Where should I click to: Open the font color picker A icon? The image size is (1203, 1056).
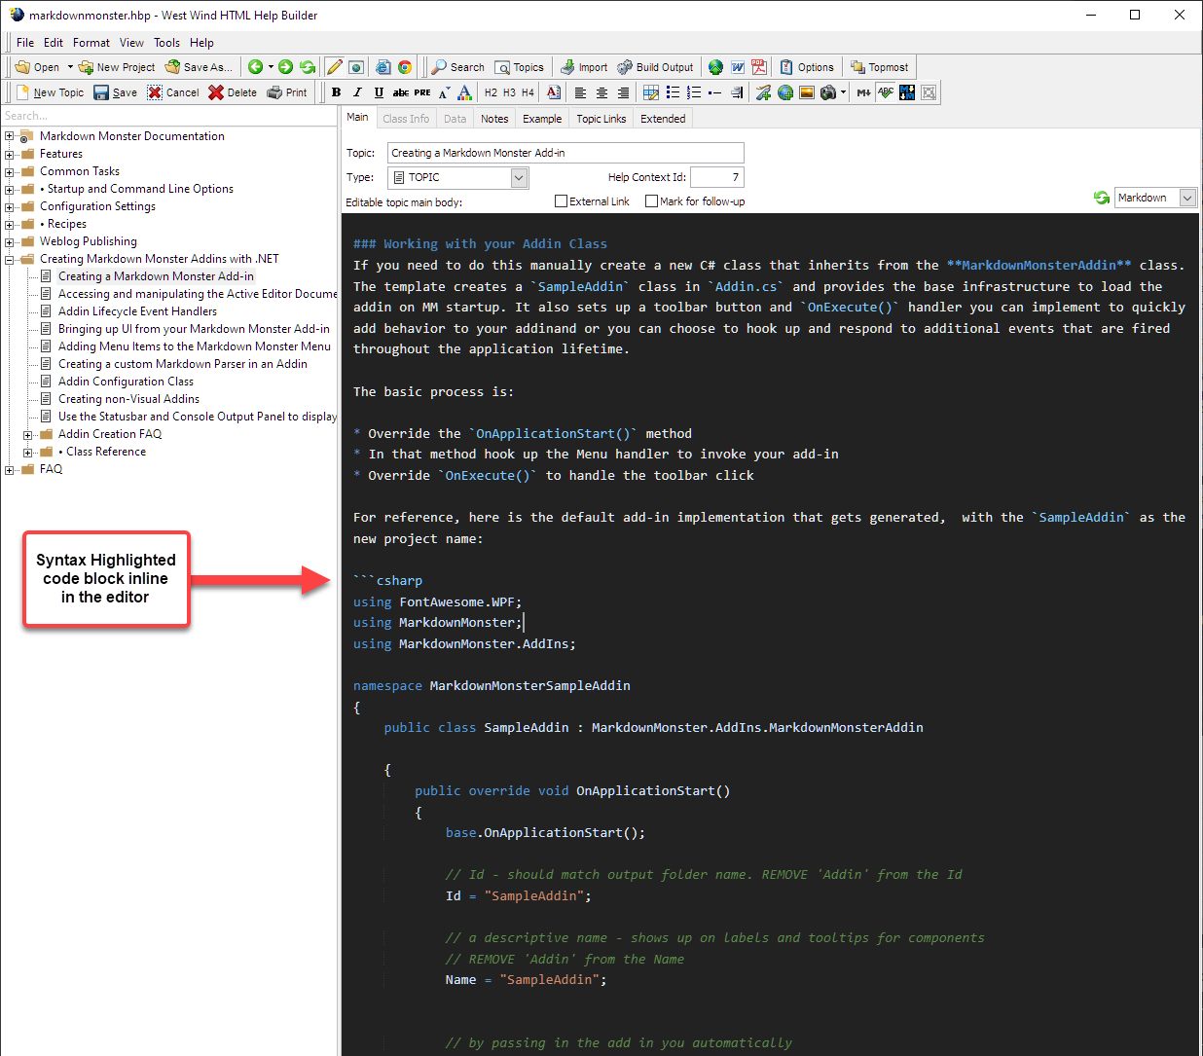pyautogui.click(x=464, y=92)
